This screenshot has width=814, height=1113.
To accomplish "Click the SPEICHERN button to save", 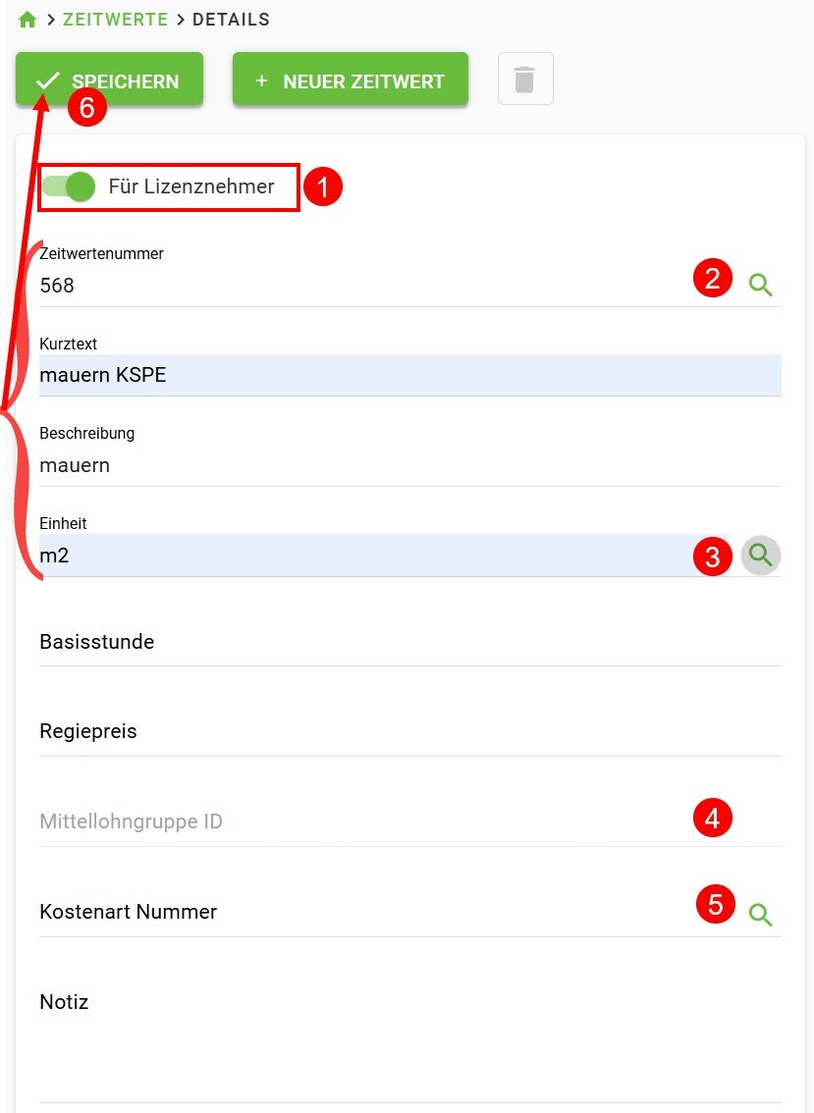I will click(109, 80).
